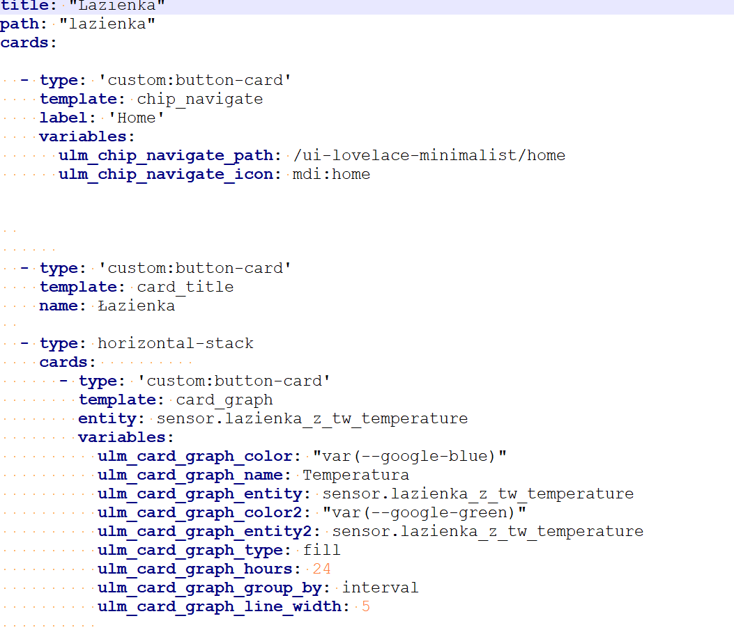This screenshot has width=734, height=630.
Task: Click the "type" key before horizontal-stack
Action: click(59, 343)
